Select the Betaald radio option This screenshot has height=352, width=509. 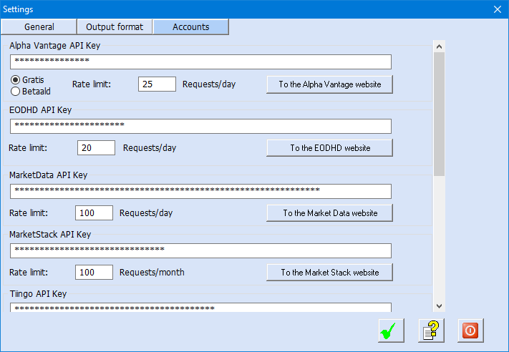coord(31,92)
